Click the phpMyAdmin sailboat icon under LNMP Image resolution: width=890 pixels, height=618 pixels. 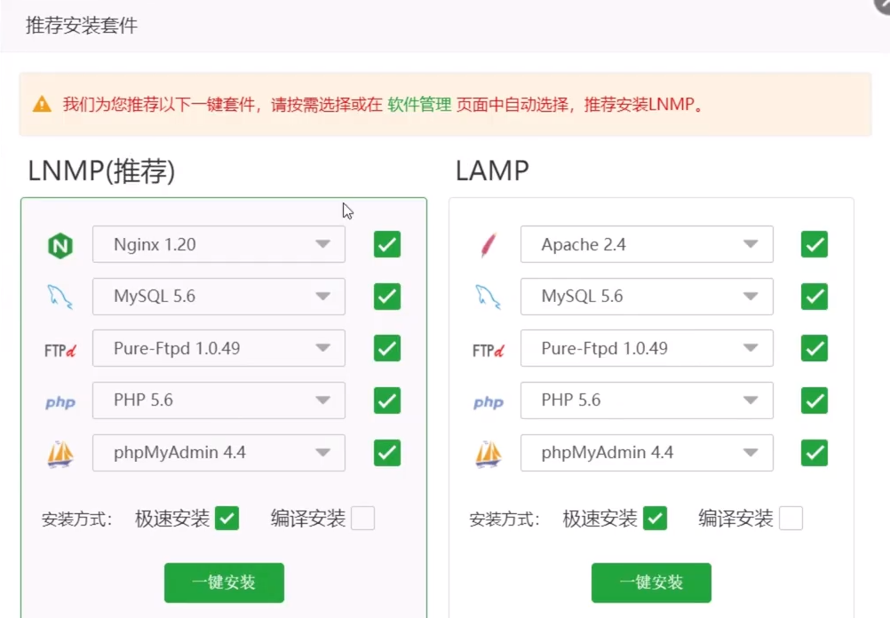(x=60, y=453)
